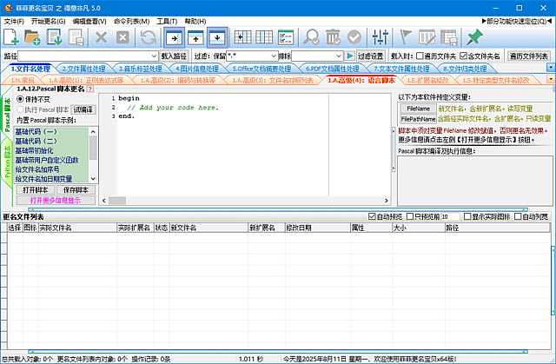Toggle the 显示实时图标 checkbox
This screenshot has height=364, width=556.
[468, 216]
